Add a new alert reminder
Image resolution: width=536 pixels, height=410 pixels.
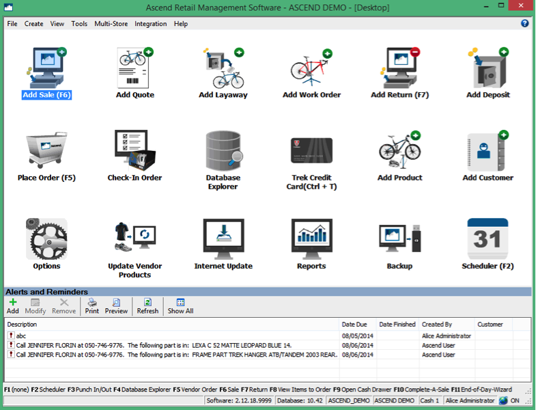[12, 305]
